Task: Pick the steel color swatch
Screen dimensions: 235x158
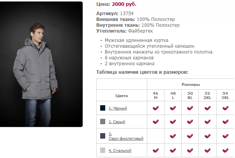Action: coord(103,150)
